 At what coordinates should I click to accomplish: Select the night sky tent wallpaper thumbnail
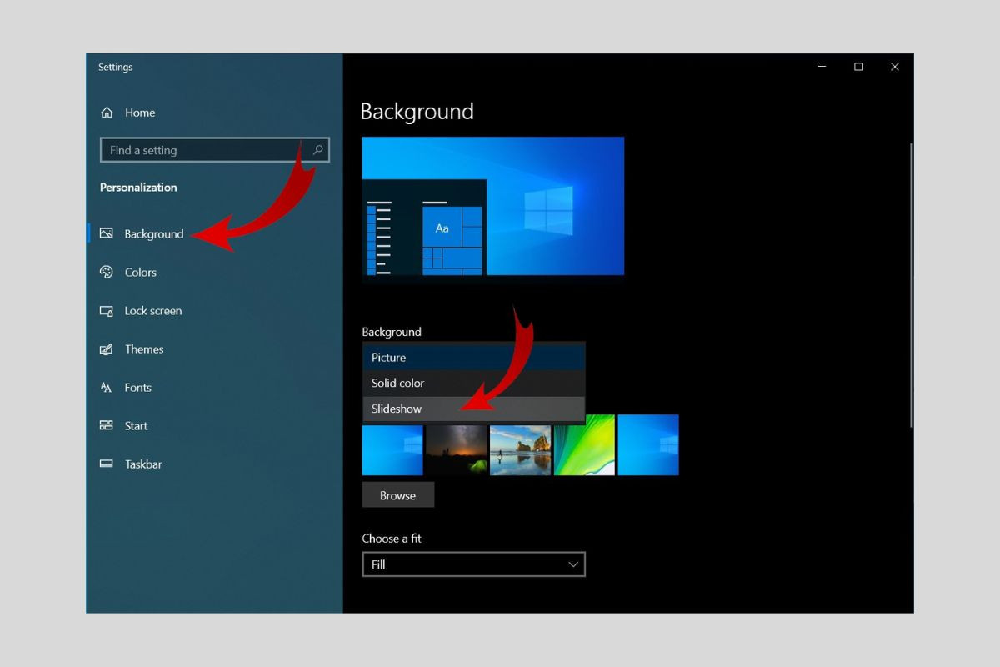tap(457, 449)
